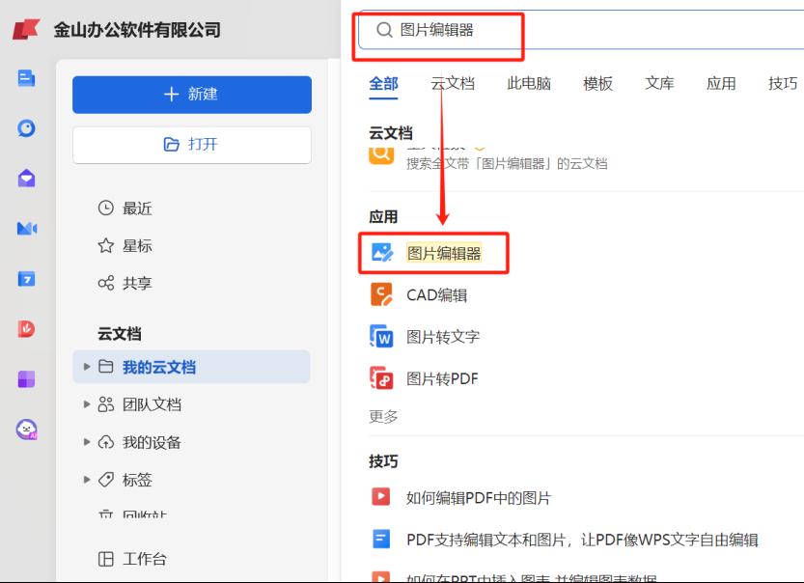Click the clock icon next to 最近
This screenshot has width=804, height=583.
click(105, 208)
